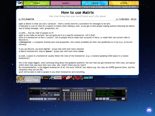Image resolution: width=155 pixels, height=116 pixels.
Task: Adjust the Winamp volume slider
Action: click(x=44, y=95)
